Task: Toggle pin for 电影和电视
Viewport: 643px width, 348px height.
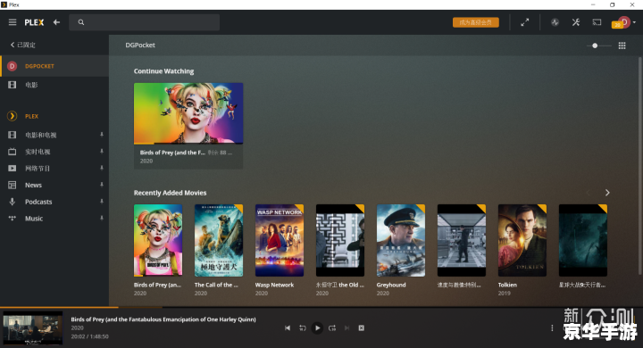Action: (x=102, y=135)
